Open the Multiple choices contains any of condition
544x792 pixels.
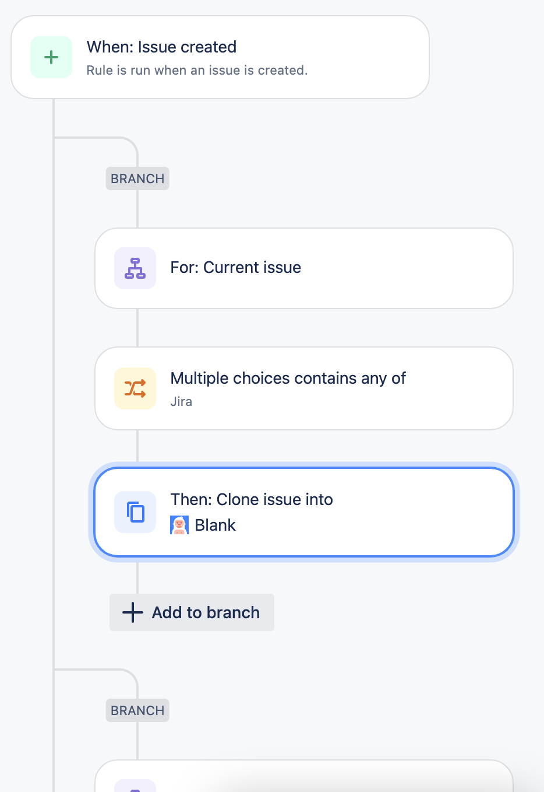click(x=303, y=388)
